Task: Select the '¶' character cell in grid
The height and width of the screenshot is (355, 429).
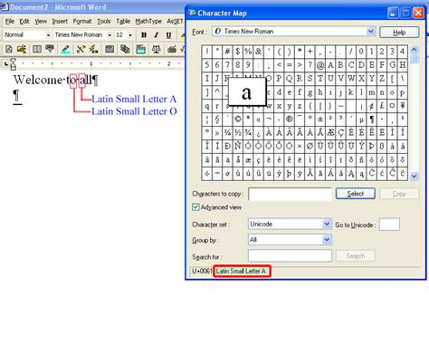Action: click(372, 120)
